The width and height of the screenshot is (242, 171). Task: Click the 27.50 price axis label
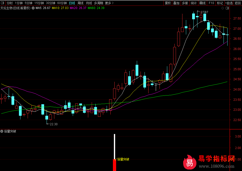coord(237,18)
